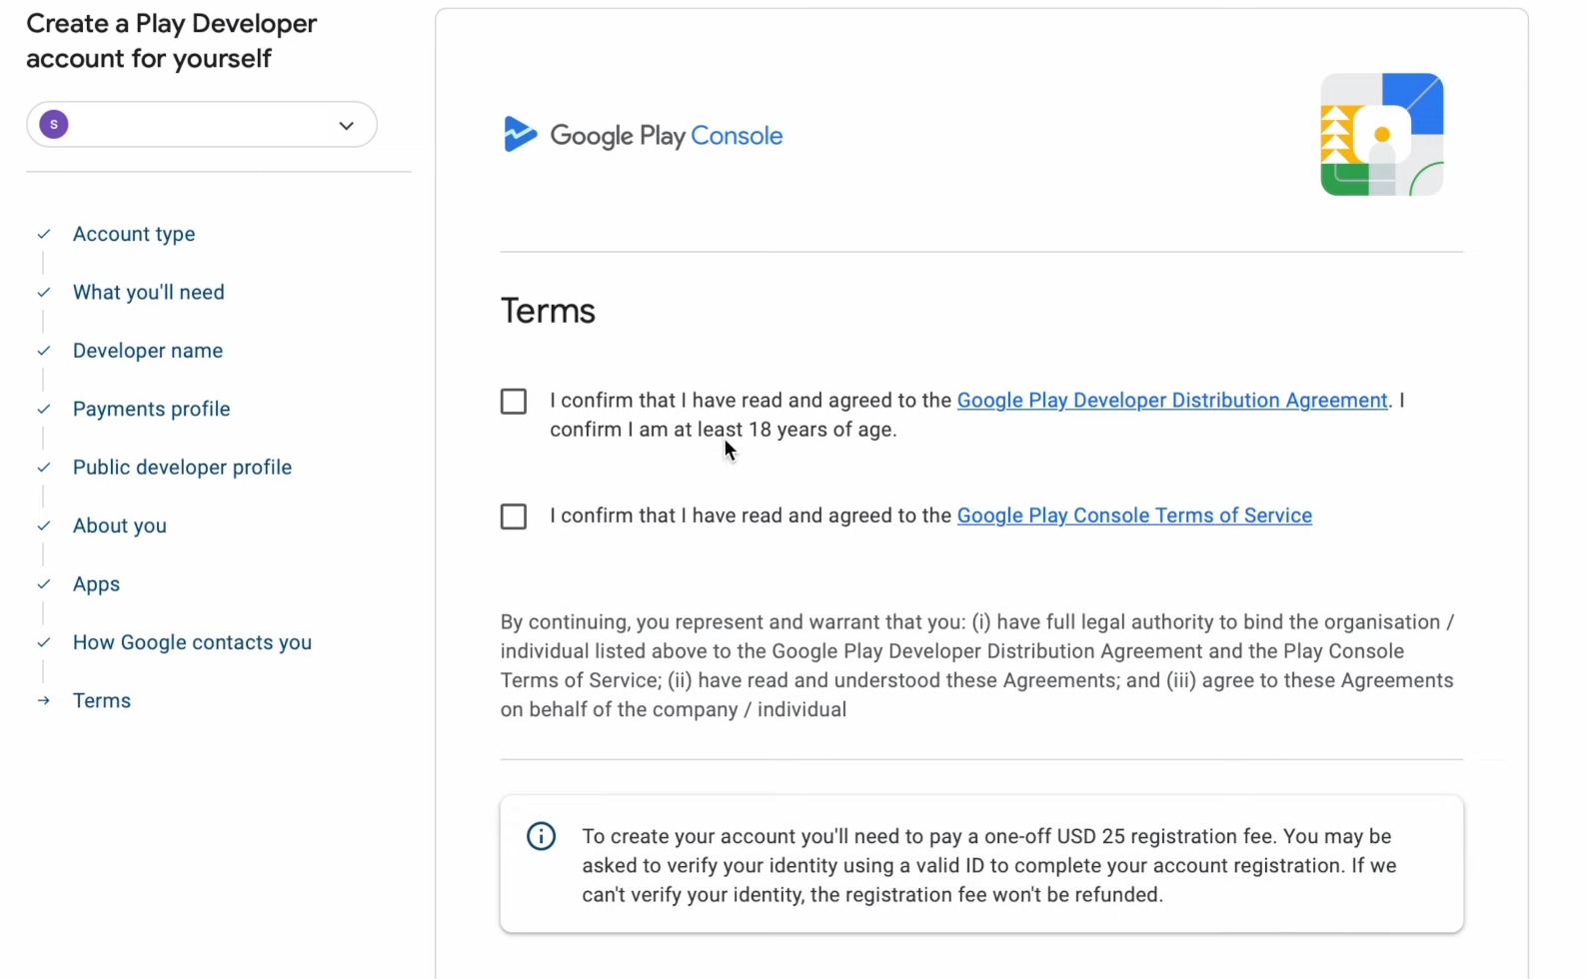Go to the What you'll need step
1588x979 pixels.
tap(149, 293)
